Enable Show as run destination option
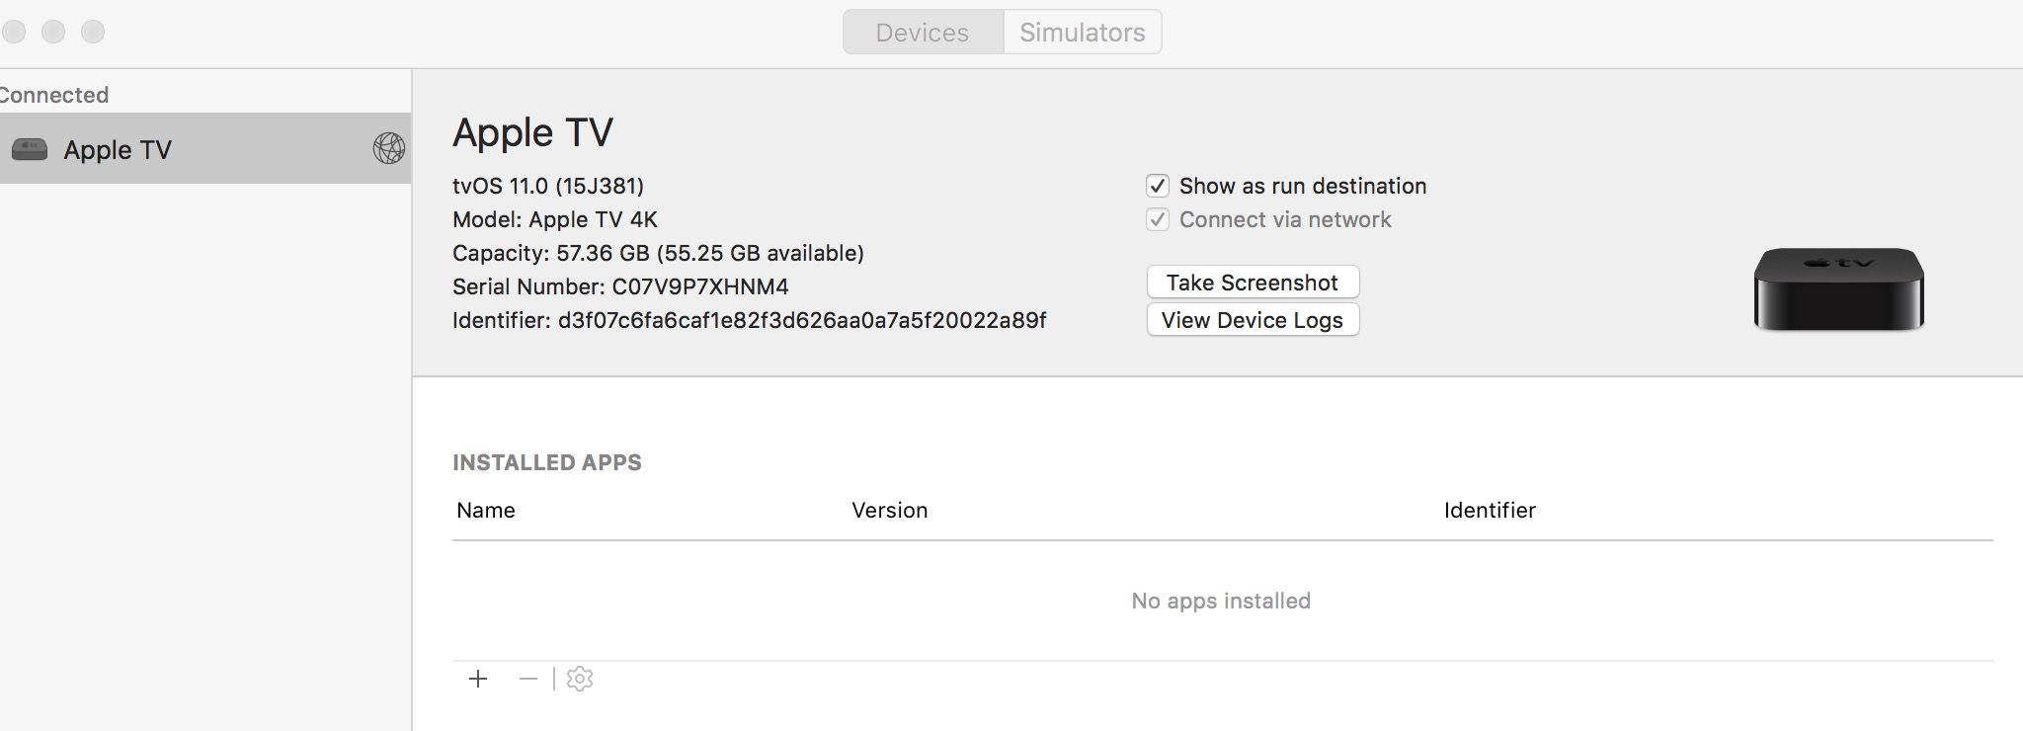The width and height of the screenshot is (2023, 731). [1158, 186]
